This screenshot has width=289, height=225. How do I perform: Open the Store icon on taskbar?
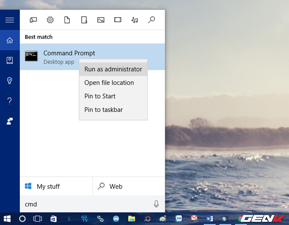(53, 219)
